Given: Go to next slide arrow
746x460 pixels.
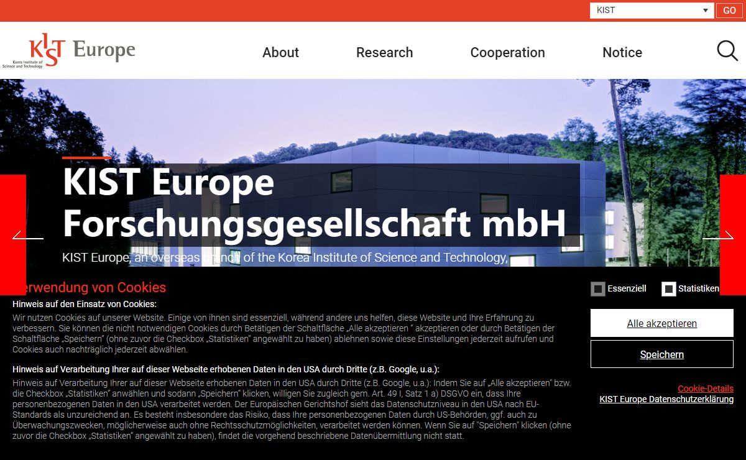Looking at the screenshot, I should [718, 235].
